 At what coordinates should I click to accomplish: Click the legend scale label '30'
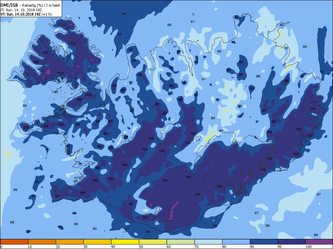85,247
